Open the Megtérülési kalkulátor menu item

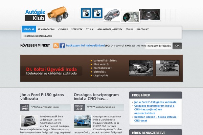click(x=38, y=36)
